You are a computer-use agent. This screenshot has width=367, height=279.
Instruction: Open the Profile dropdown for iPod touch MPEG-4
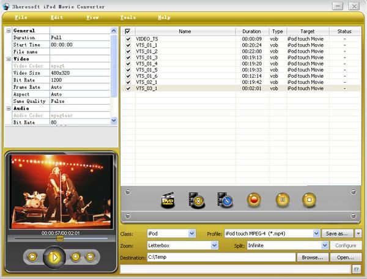pyautogui.click(x=316, y=233)
